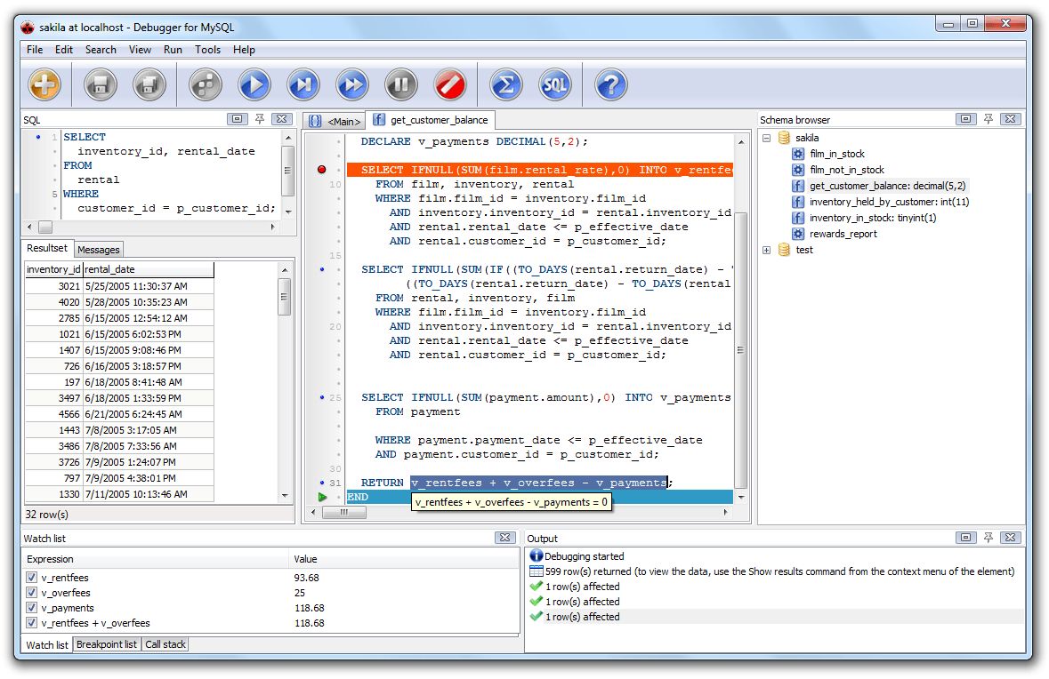Open the Run menu
Viewport: 1049px width, 679px height.
pyautogui.click(x=173, y=50)
